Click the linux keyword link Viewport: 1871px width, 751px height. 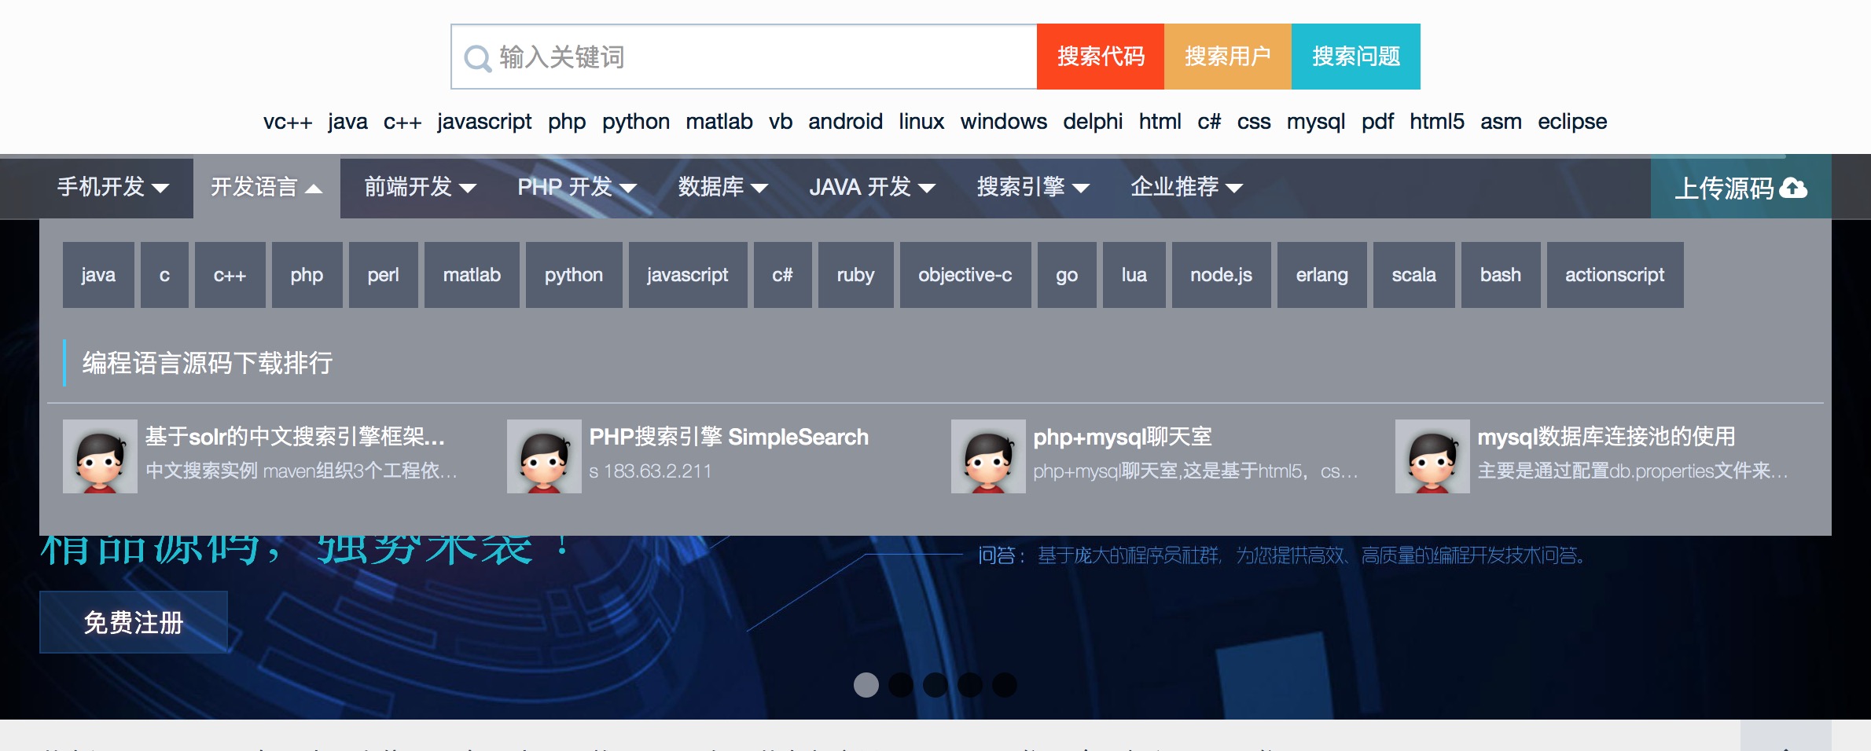921,122
